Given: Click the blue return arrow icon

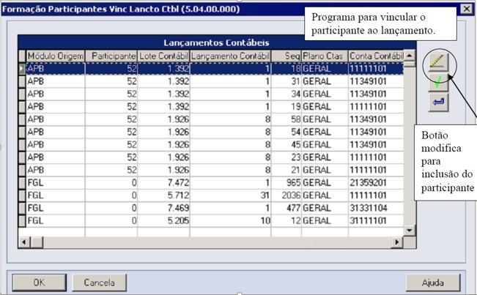Looking at the screenshot, I should (x=438, y=102).
